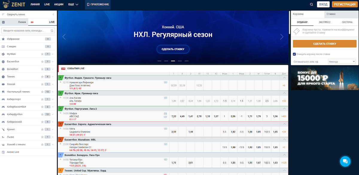This screenshot has width=359, height=175.
Task: Click the Теннис sport icon in sidebar
Action: coord(3,77)
